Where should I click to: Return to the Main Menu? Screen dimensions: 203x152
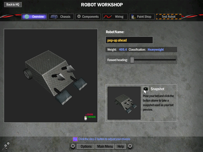pos(105,146)
